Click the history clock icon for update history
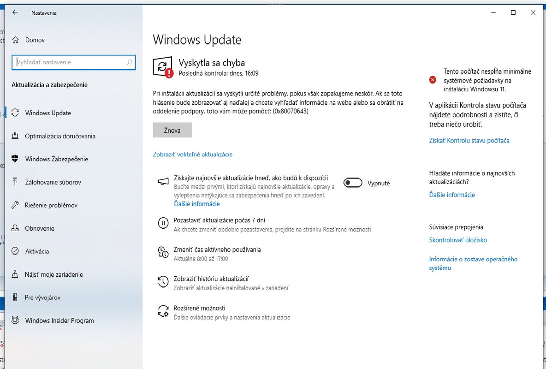Viewport: 546px width, 369px height. (x=163, y=281)
